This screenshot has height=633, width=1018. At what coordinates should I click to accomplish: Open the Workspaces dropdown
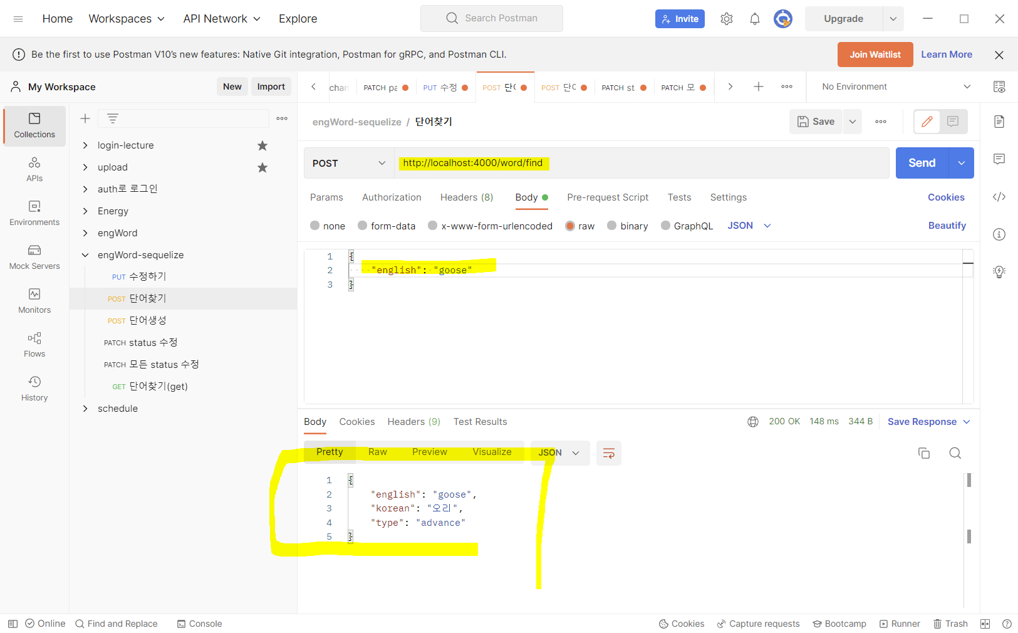[x=127, y=19]
